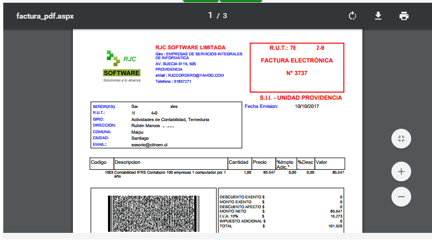
Task: Click the fit to page button
Action: [x=401, y=139]
